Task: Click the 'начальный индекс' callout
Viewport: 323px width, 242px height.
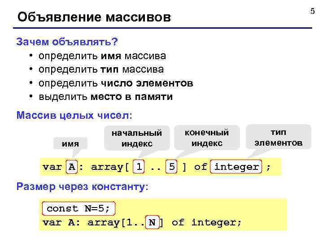Action: coord(137,138)
